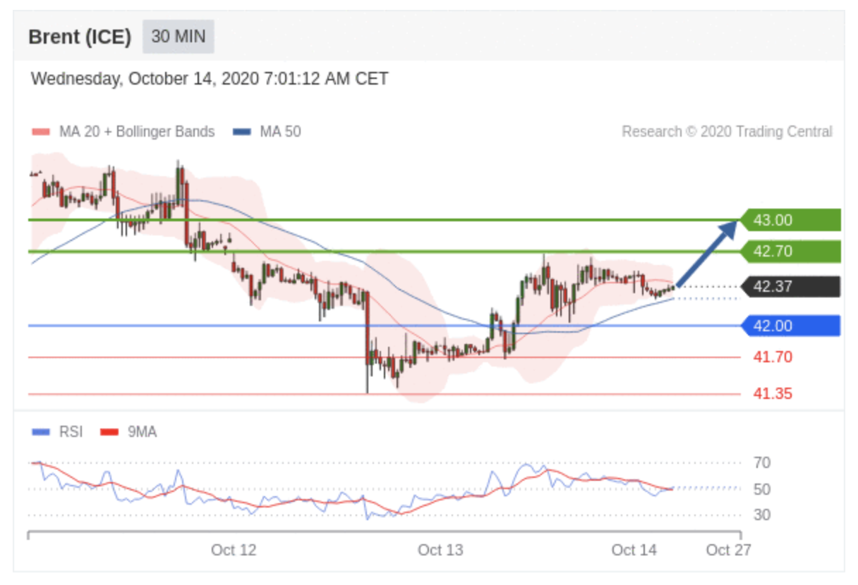The width and height of the screenshot is (858, 585).
Task: Click the Oct 14 date axis label
Action: pos(634,550)
